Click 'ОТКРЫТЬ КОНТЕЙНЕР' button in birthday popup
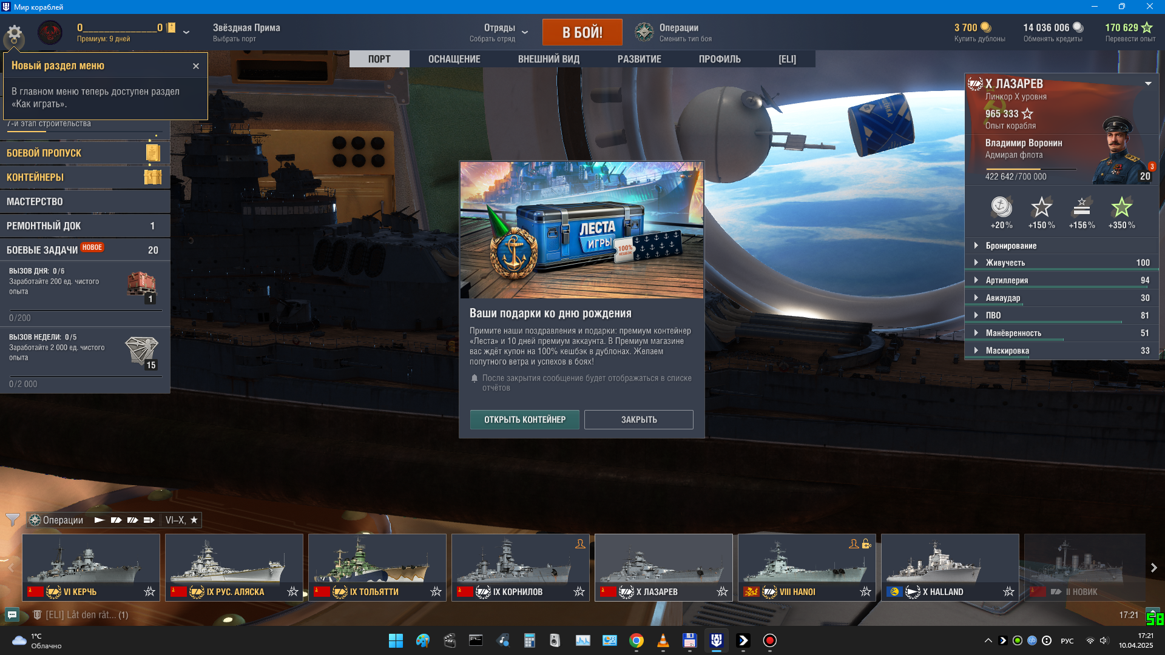The width and height of the screenshot is (1165, 655). (524, 420)
